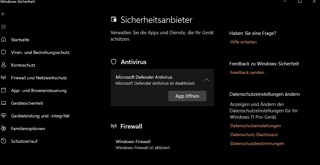The height and width of the screenshot is (165, 320).
Task: Click 'Windows-Firewall ist aktiviert.' status text
Action: [143, 148]
